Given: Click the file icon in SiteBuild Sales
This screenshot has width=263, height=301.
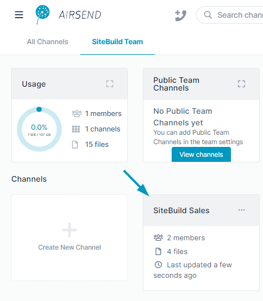Looking at the screenshot, I should [158, 251].
